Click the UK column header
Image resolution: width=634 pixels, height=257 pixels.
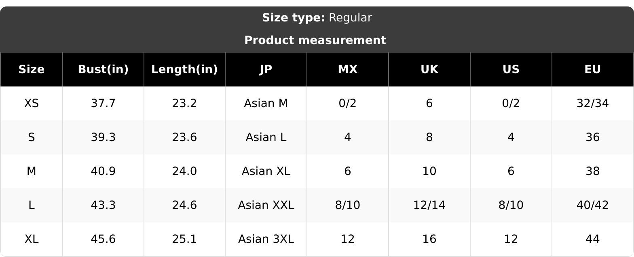[429, 70]
